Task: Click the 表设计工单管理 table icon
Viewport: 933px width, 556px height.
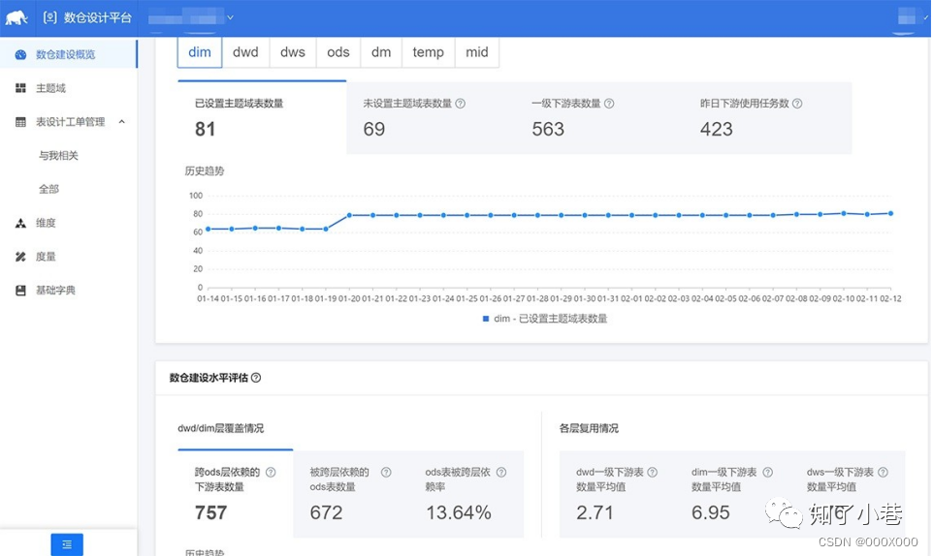Action: [20, 122]
